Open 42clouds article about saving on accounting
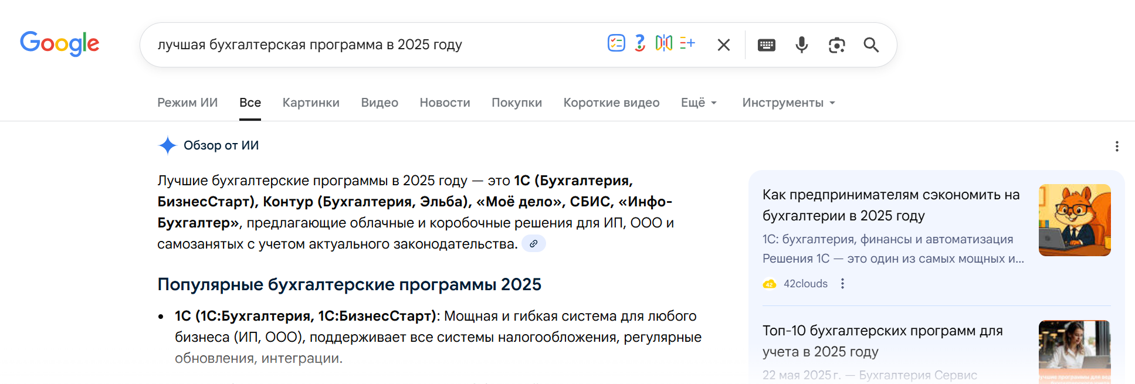Viewport: 1135px width, 384px height. click(890, 205)
